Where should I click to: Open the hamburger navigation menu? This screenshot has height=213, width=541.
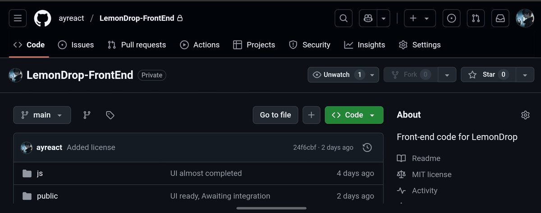[18, 18]
